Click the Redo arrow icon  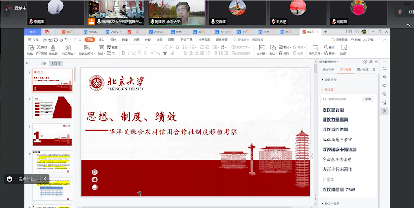coord(74,40)
